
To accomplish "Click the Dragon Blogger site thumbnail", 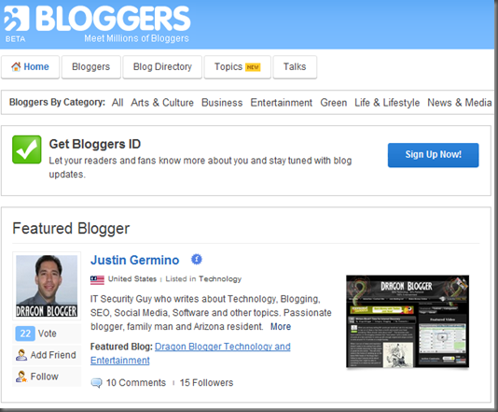I will point(408,321).
